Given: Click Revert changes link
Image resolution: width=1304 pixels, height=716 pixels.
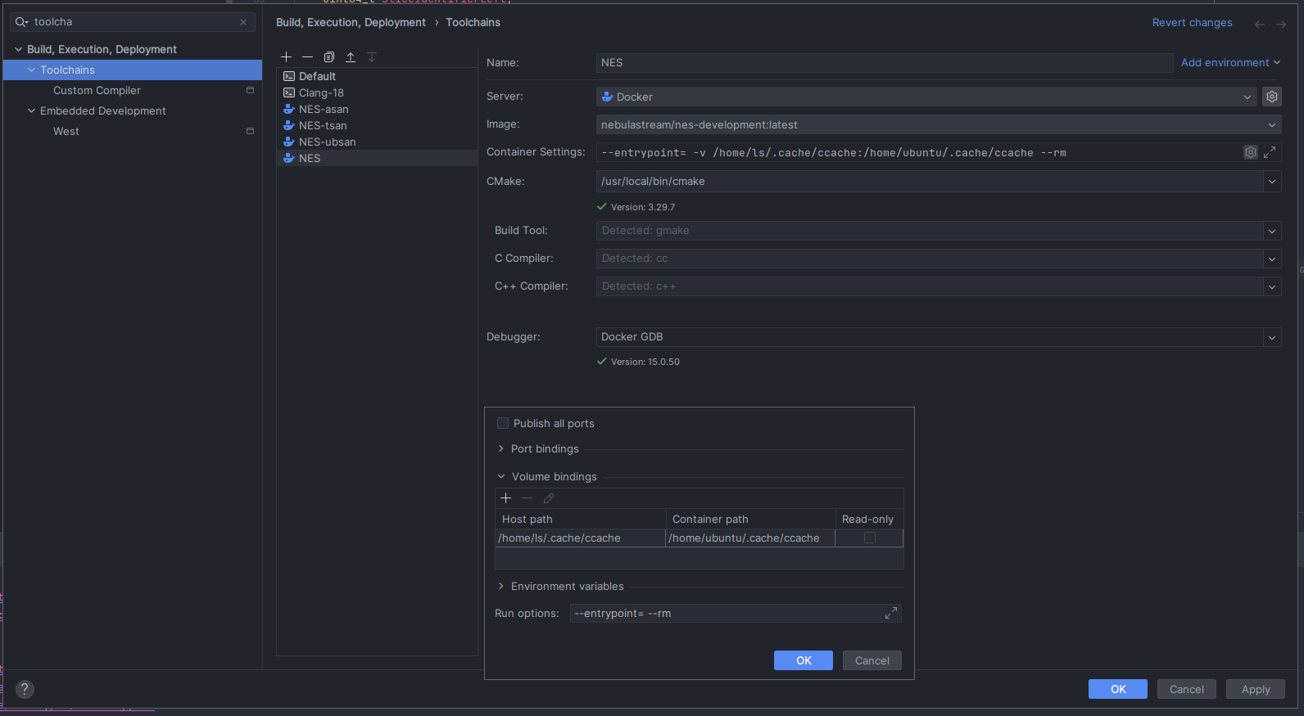Looking at the screenshot, I should 1192,23.
